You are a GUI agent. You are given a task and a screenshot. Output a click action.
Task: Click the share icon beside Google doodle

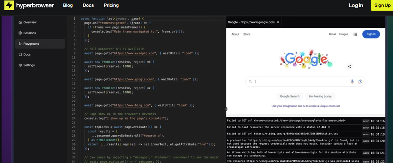[349, 66]
